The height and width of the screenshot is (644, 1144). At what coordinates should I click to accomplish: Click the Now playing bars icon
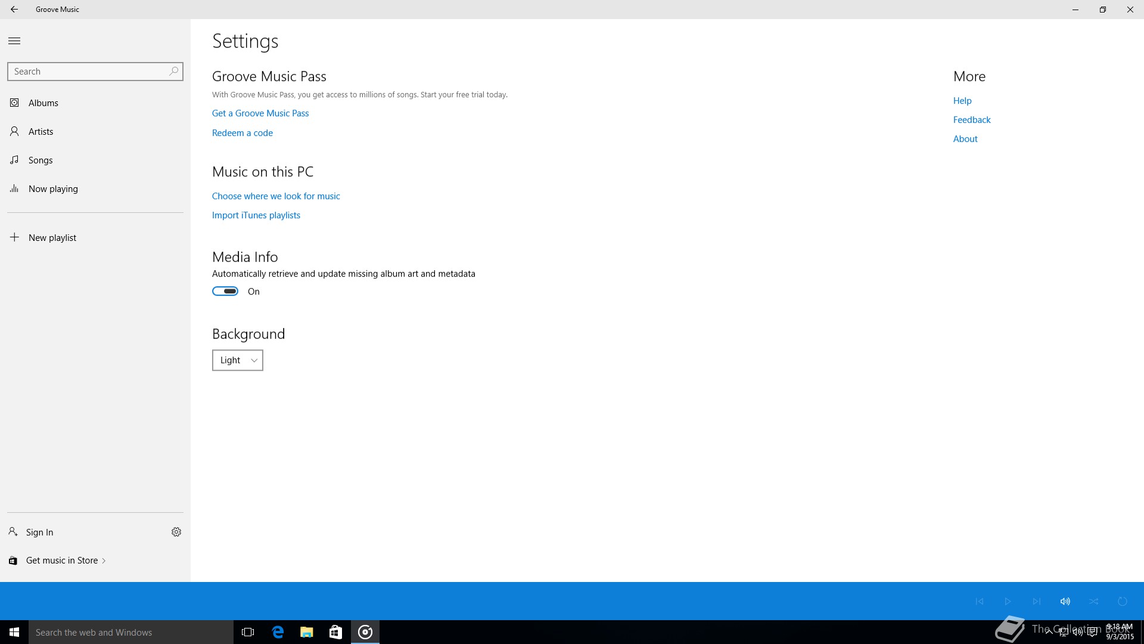coord(14,188)
